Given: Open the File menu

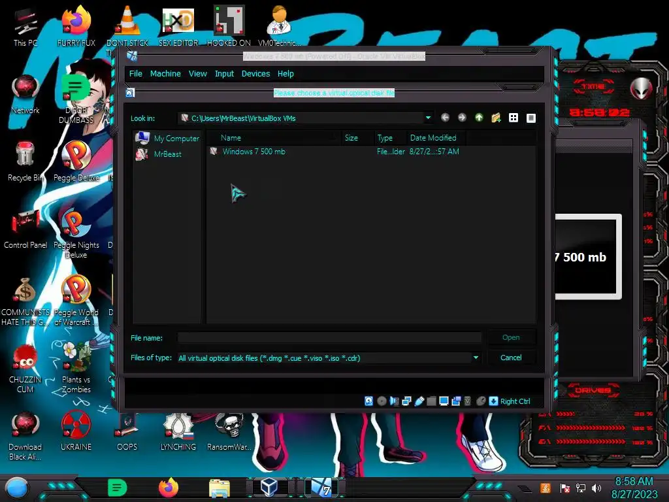Looking at the screenshot, I should coord(136,73).
